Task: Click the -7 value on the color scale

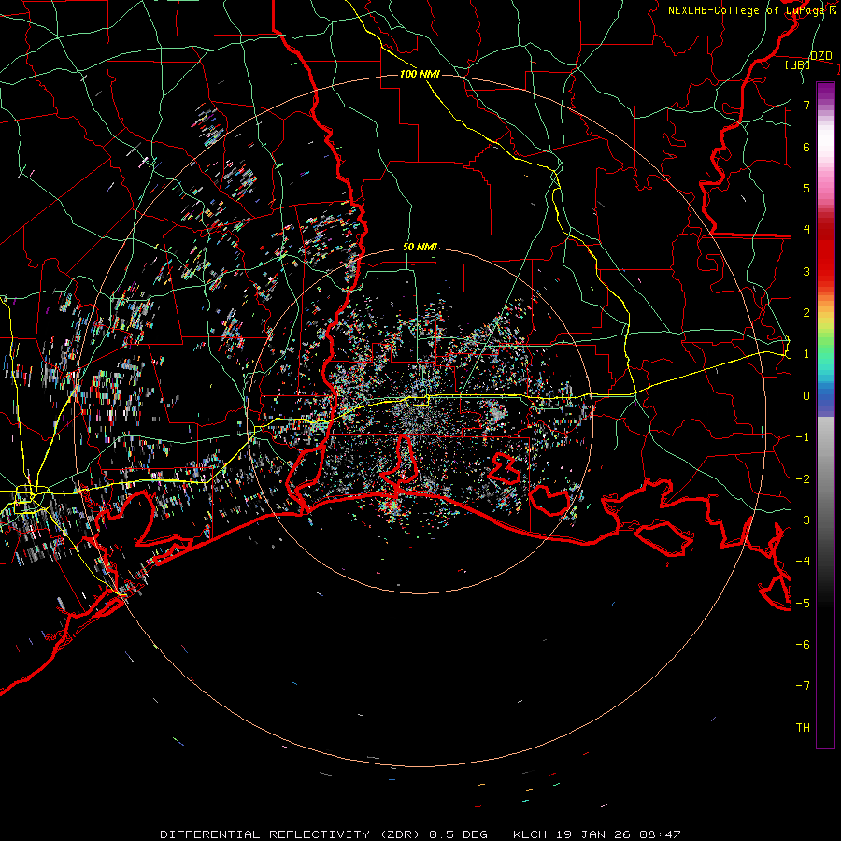Action: [803, 686]
